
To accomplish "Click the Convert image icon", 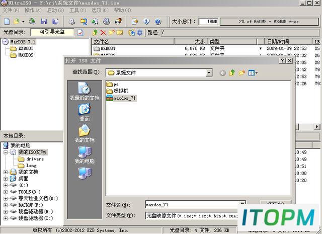I will (95, 21).
